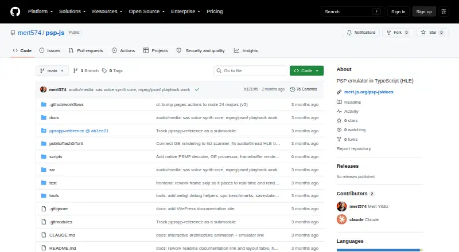Viewport: 459px width, 252px height.
Task: Open the .gitmodules file
Action: point(61,222)
